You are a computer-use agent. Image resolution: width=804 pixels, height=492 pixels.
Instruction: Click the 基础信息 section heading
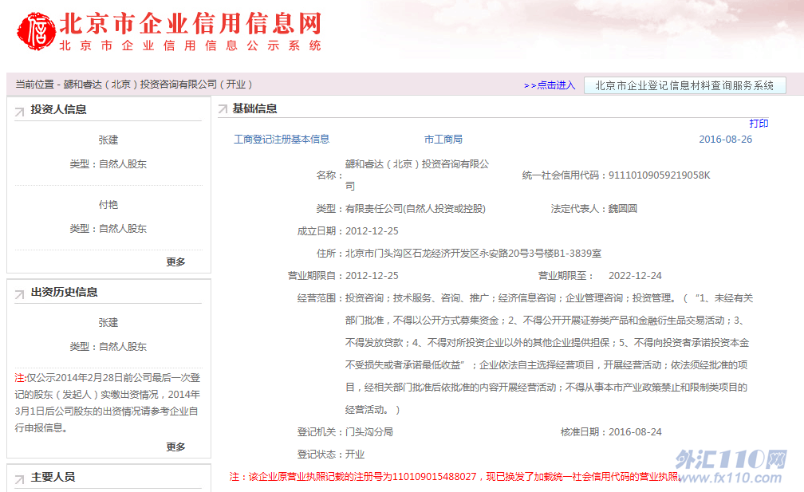tap(255, 108)
